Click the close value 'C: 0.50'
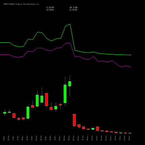Image resolution: width=145 pixels, height=145 pixels. pos(50,8)
